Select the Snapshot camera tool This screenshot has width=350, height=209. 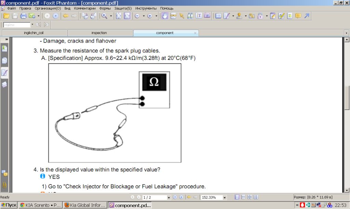(x=207, y=16)
